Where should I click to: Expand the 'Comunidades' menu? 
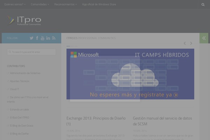tap(40, 5)
